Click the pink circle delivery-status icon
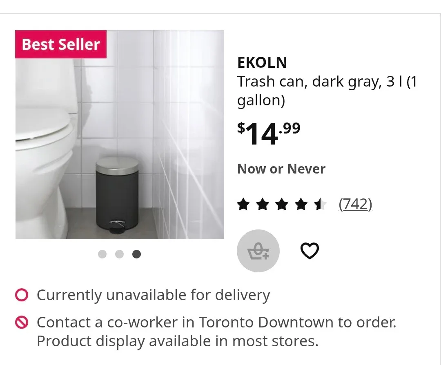 click(22, 294)
